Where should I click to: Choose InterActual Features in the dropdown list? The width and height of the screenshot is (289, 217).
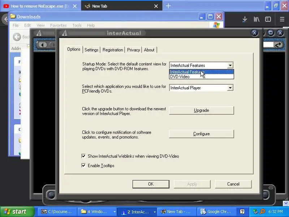pos(202,72)
